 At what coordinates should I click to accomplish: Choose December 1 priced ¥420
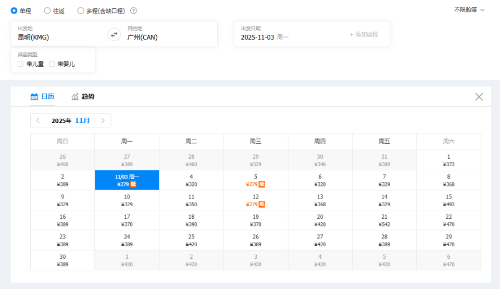(127, 260)
